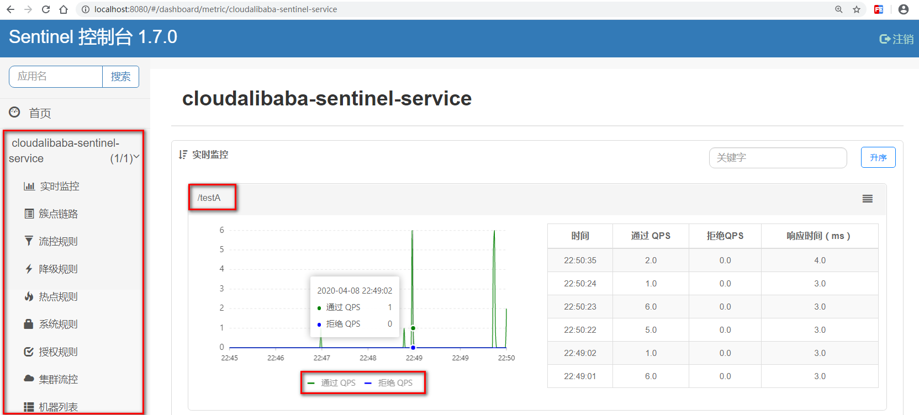Click the 通过 QPS column header

point(651,236)
